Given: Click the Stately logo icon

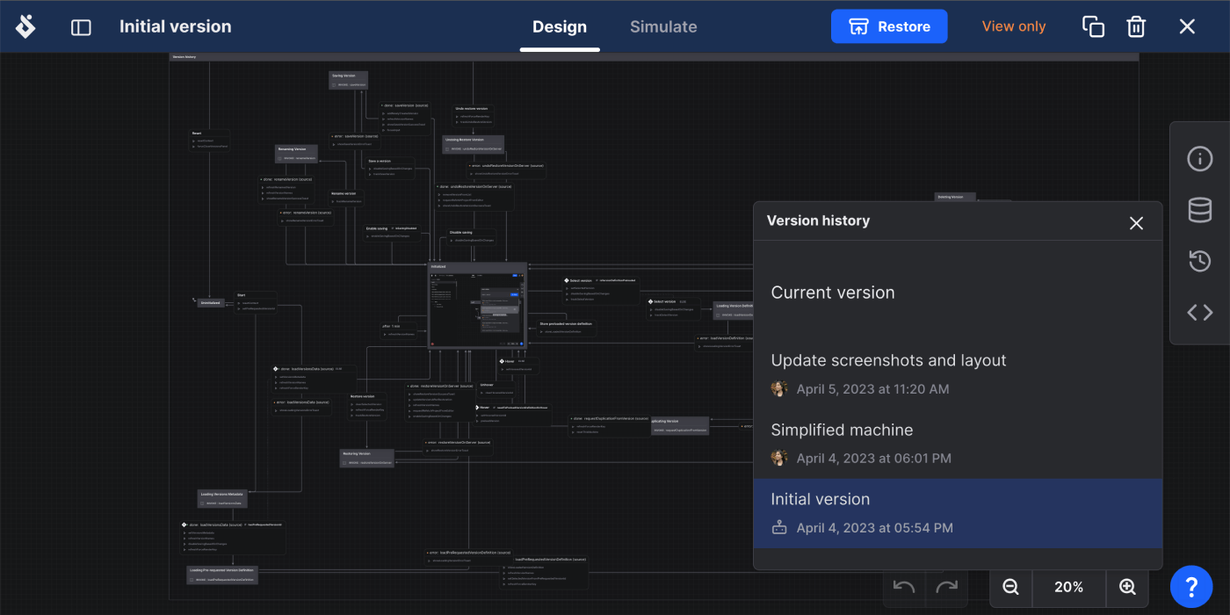Looking at the screenshot, I should coord(25,26).
